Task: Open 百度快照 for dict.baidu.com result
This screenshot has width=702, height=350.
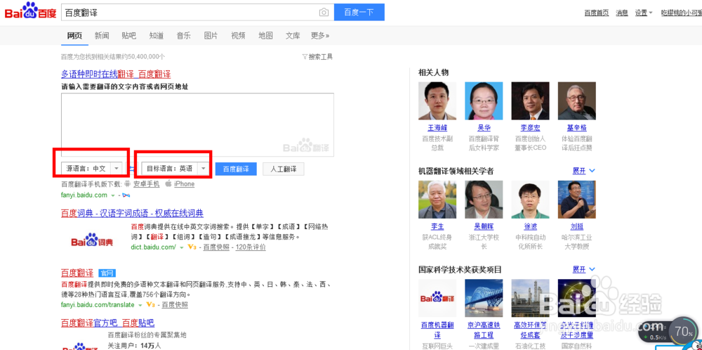Action: (216, 247)
